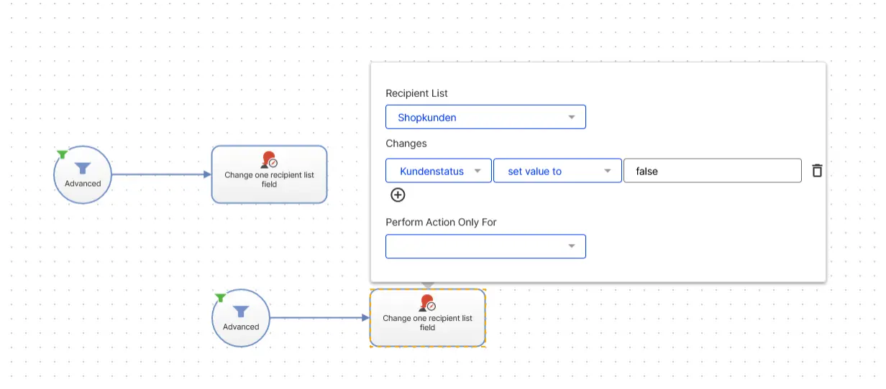Click the connector arrow between the upper nodes

point(161,174)
